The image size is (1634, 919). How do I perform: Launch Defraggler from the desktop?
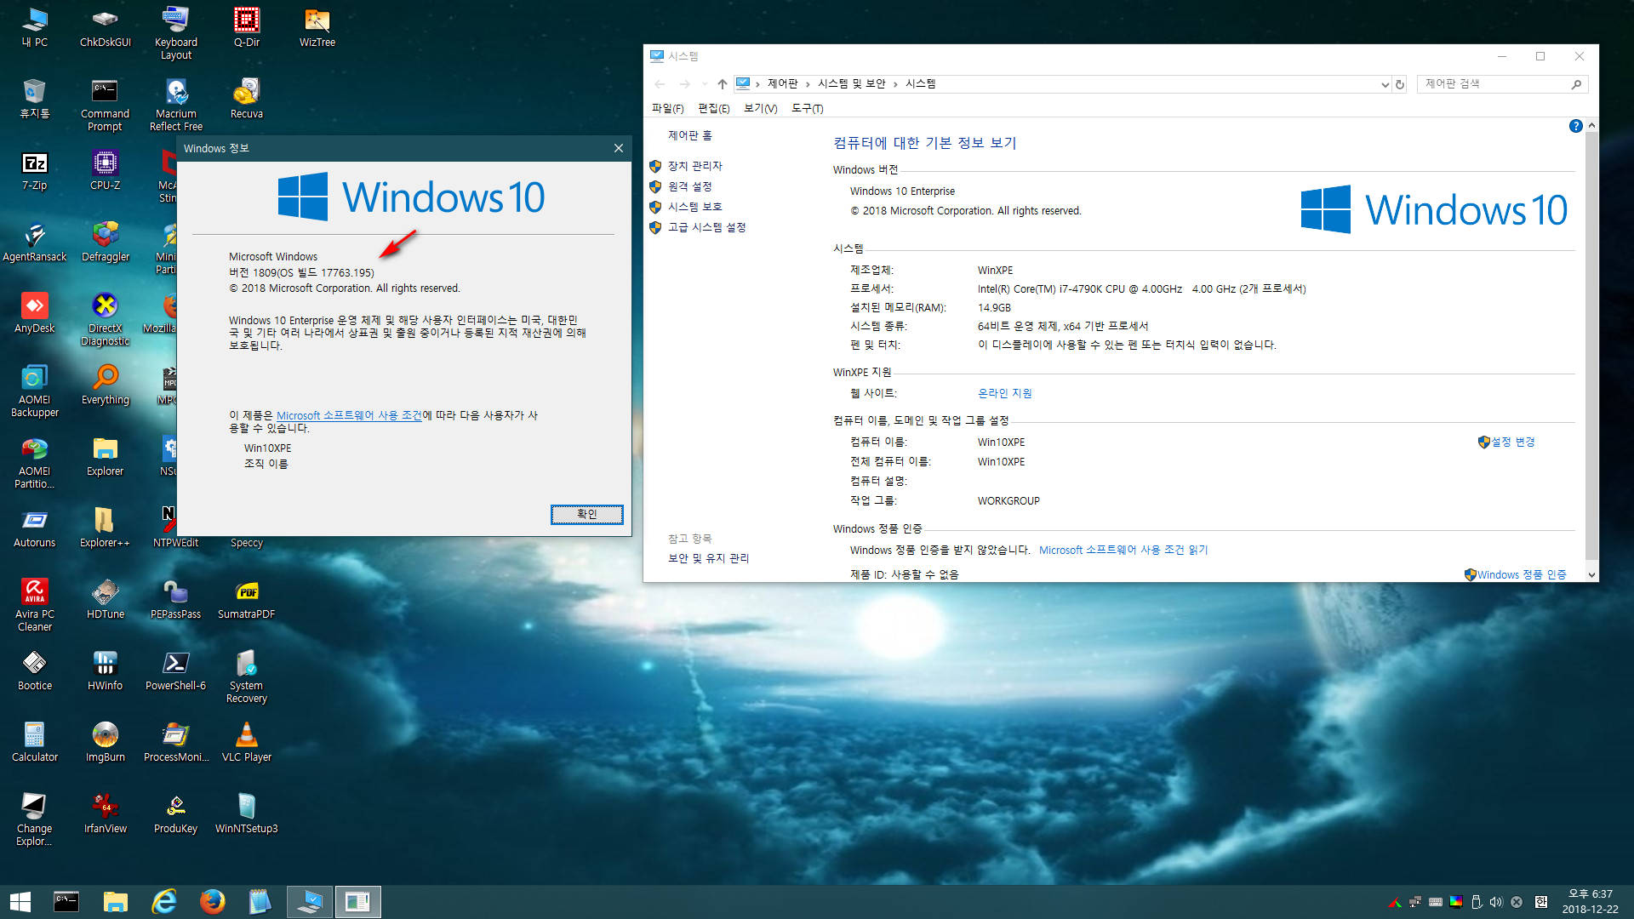coord(105,242)
